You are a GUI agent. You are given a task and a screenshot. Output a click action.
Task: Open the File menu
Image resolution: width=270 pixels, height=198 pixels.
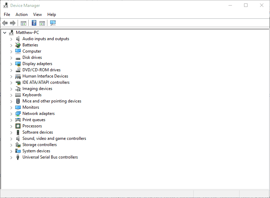tap(7, 15)
